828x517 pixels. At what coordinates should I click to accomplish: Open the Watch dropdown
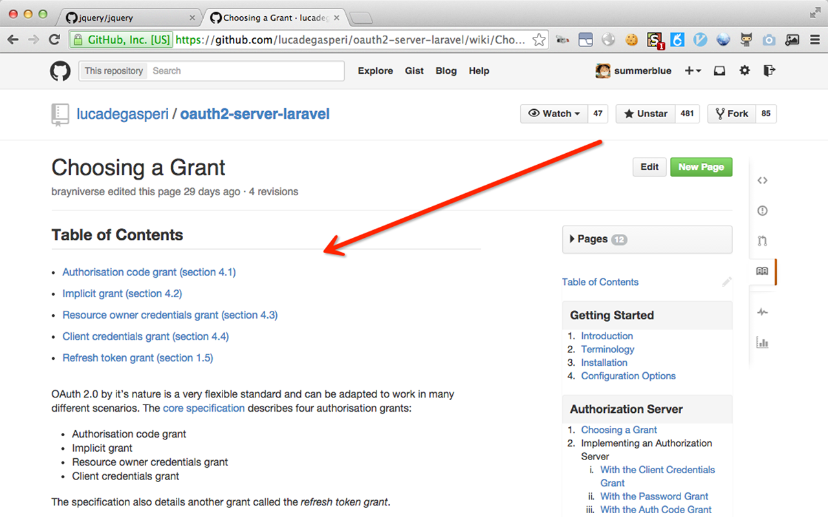pos(554,114)
